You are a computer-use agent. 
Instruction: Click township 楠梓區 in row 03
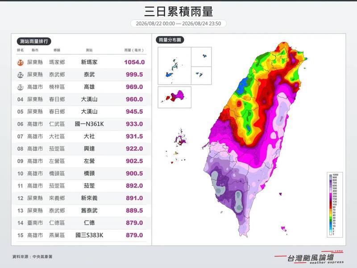57,87
